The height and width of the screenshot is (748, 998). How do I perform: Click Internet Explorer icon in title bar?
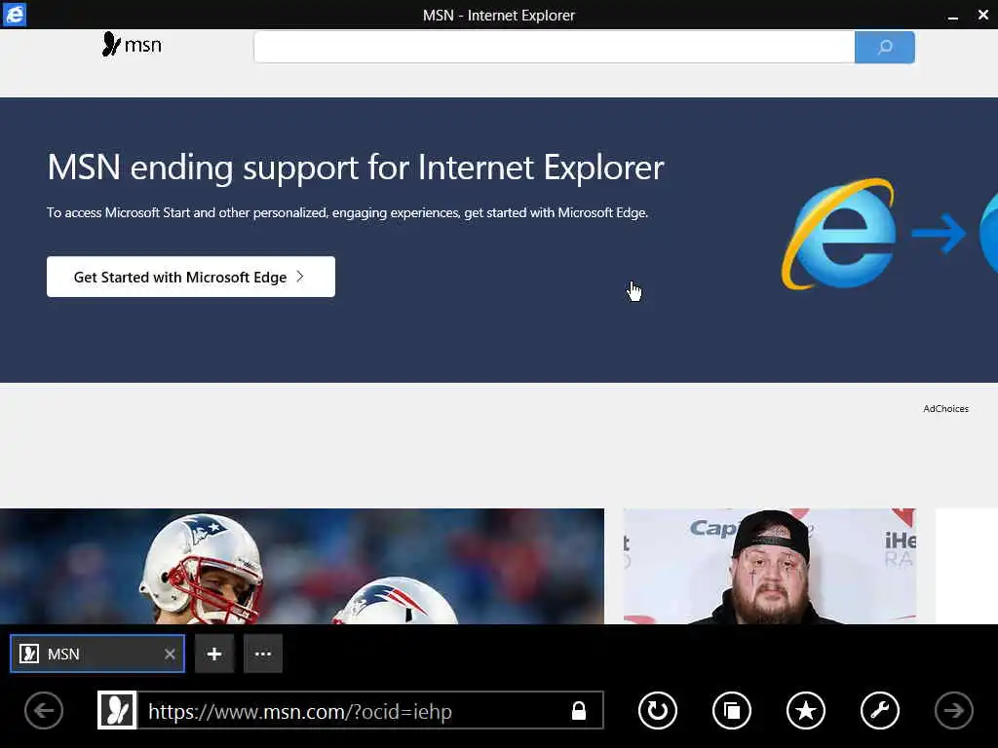[x=14, y=15]
